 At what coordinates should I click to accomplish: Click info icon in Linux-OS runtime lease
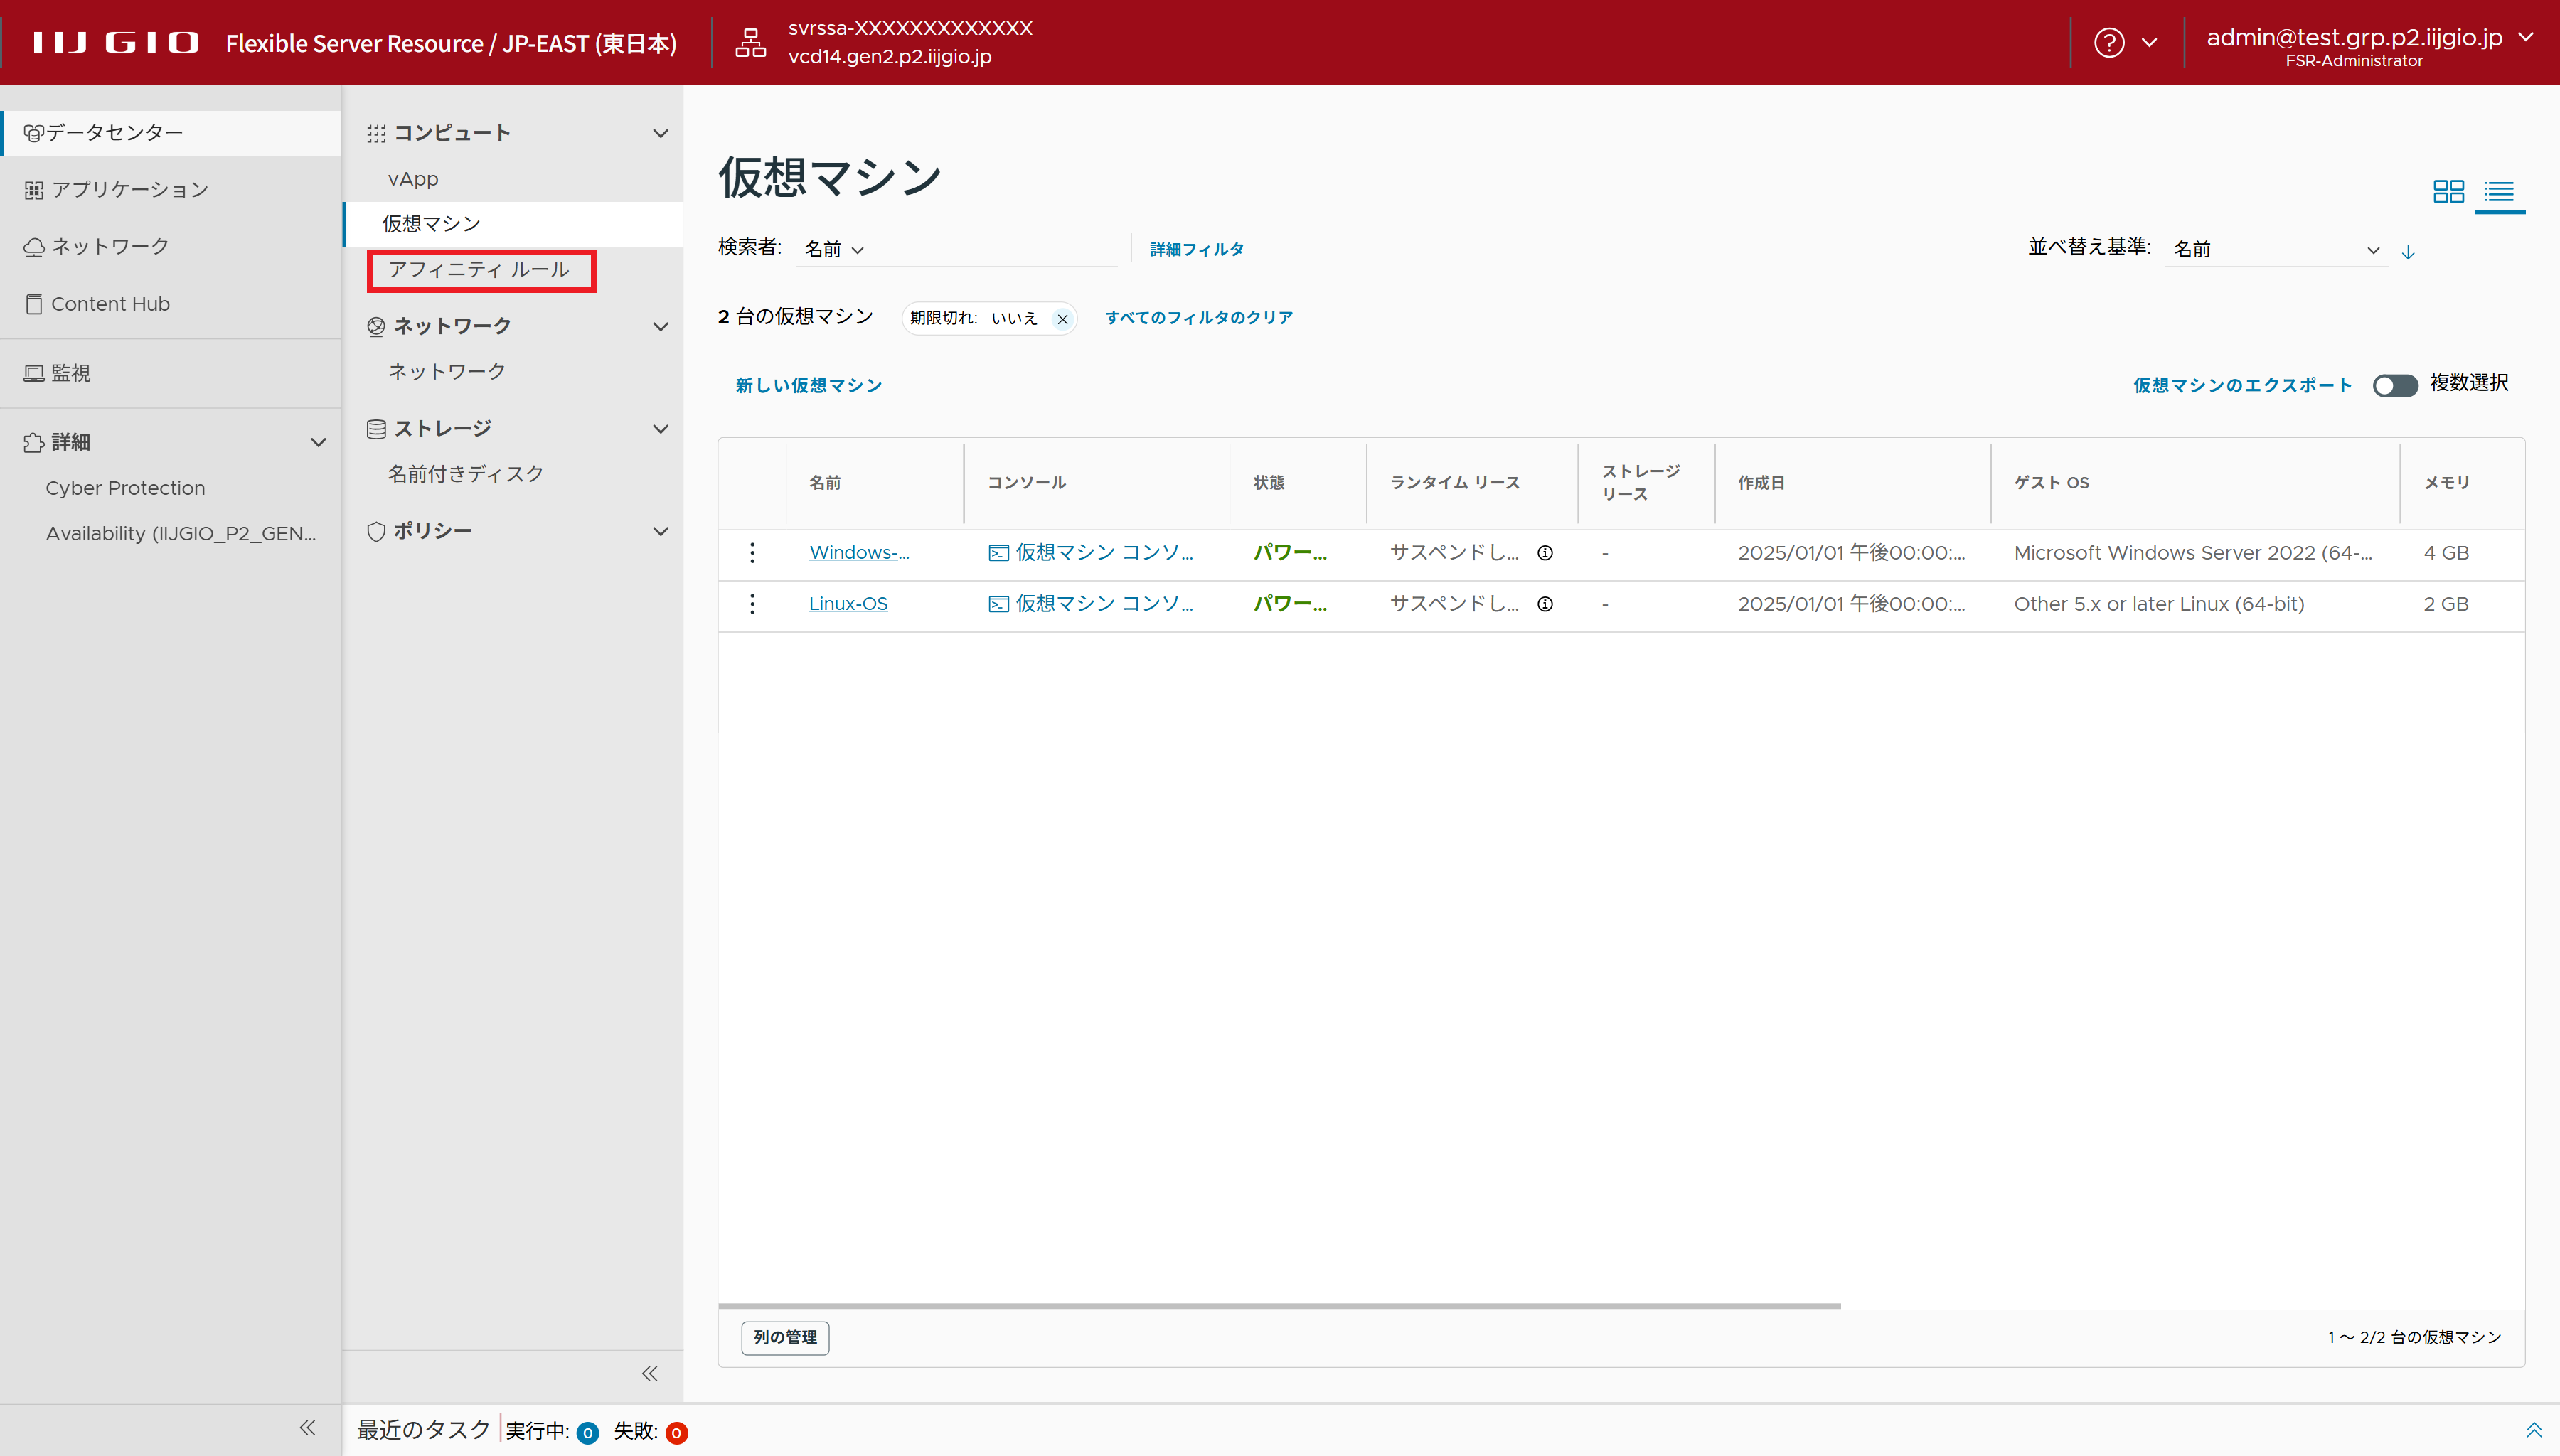[1545, 604]
